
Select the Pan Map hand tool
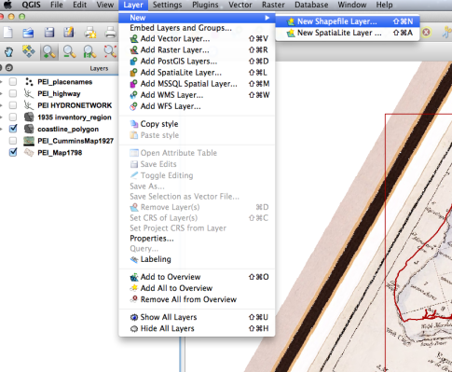(x=9, y=51)
